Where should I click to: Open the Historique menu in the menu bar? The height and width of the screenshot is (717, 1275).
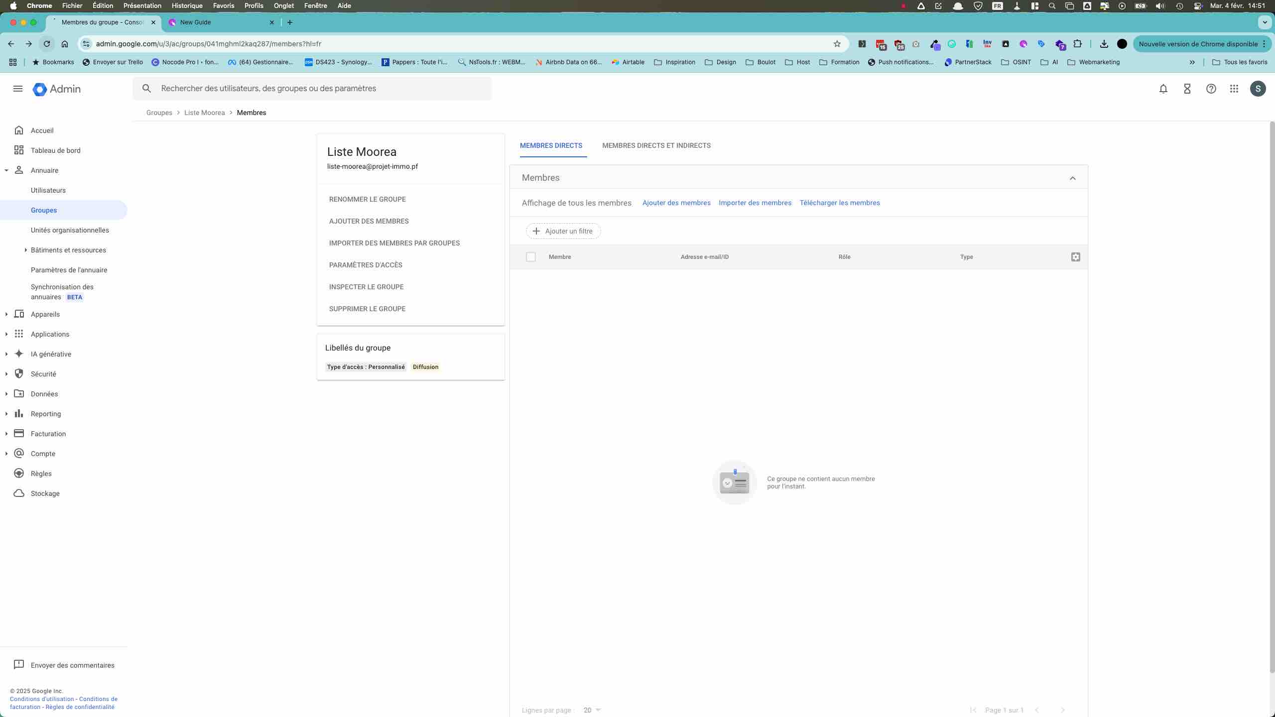[x=187, y=6]
